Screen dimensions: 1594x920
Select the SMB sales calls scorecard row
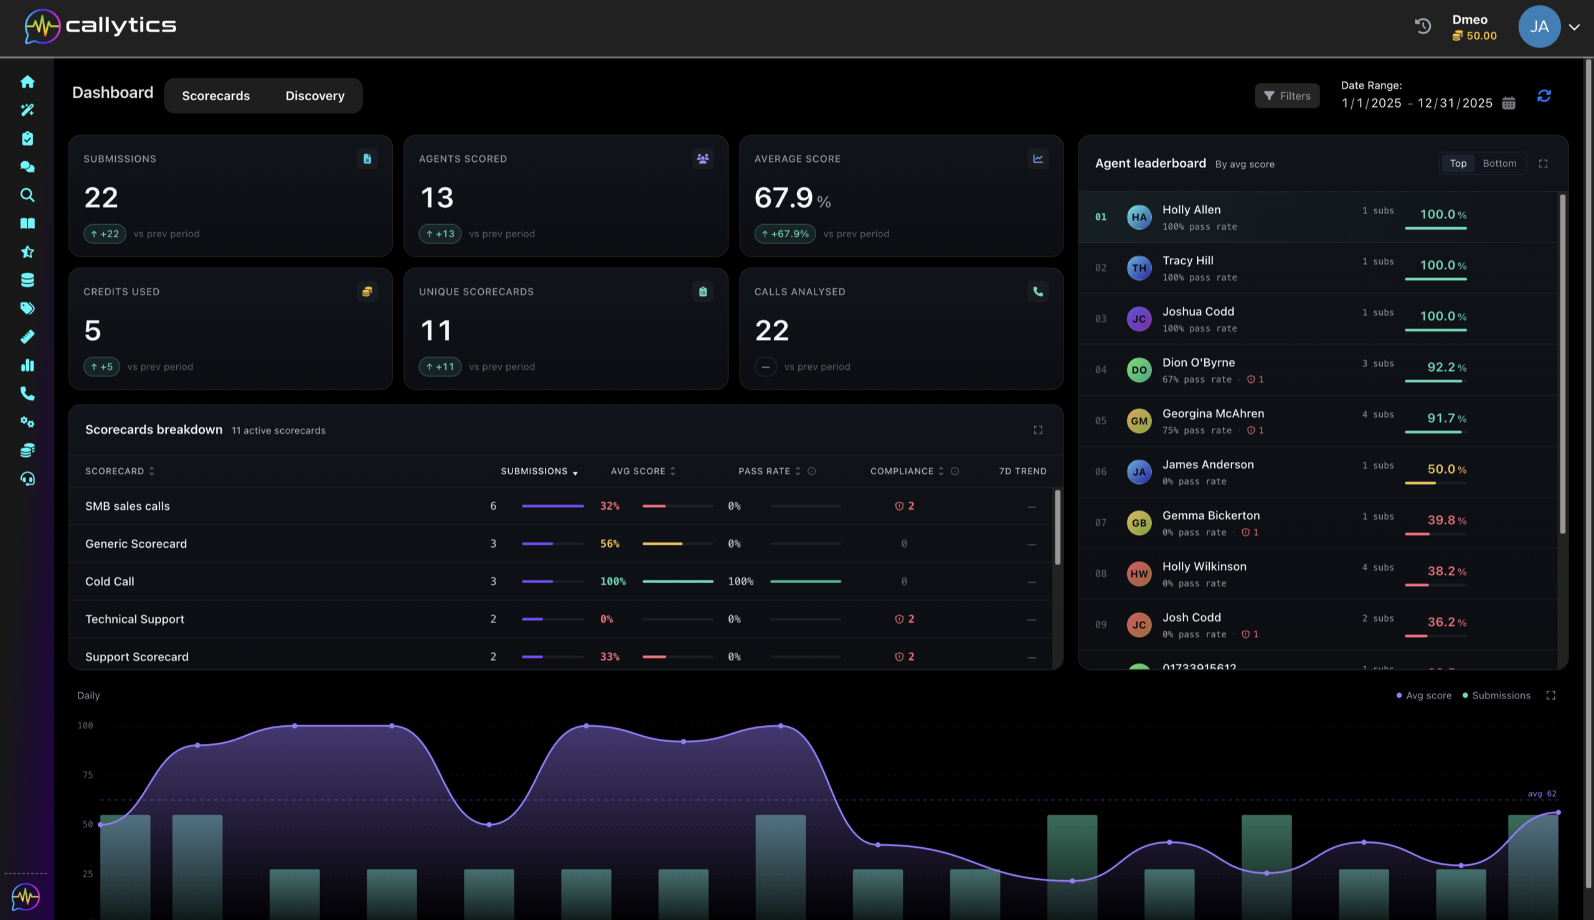coord(560,506)
